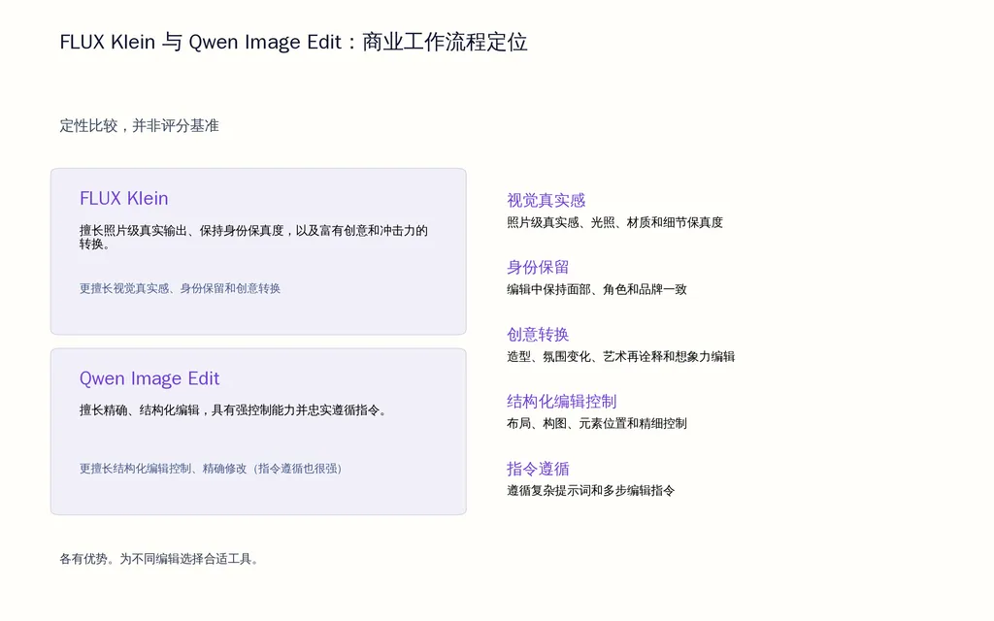Select the text '擅长精确、结构化编辑，具有强控制能力并忠实遵循指令。'

(x=233, y=410)
